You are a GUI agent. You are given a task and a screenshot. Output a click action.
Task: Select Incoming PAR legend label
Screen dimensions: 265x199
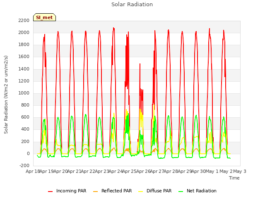click(71, 191)
